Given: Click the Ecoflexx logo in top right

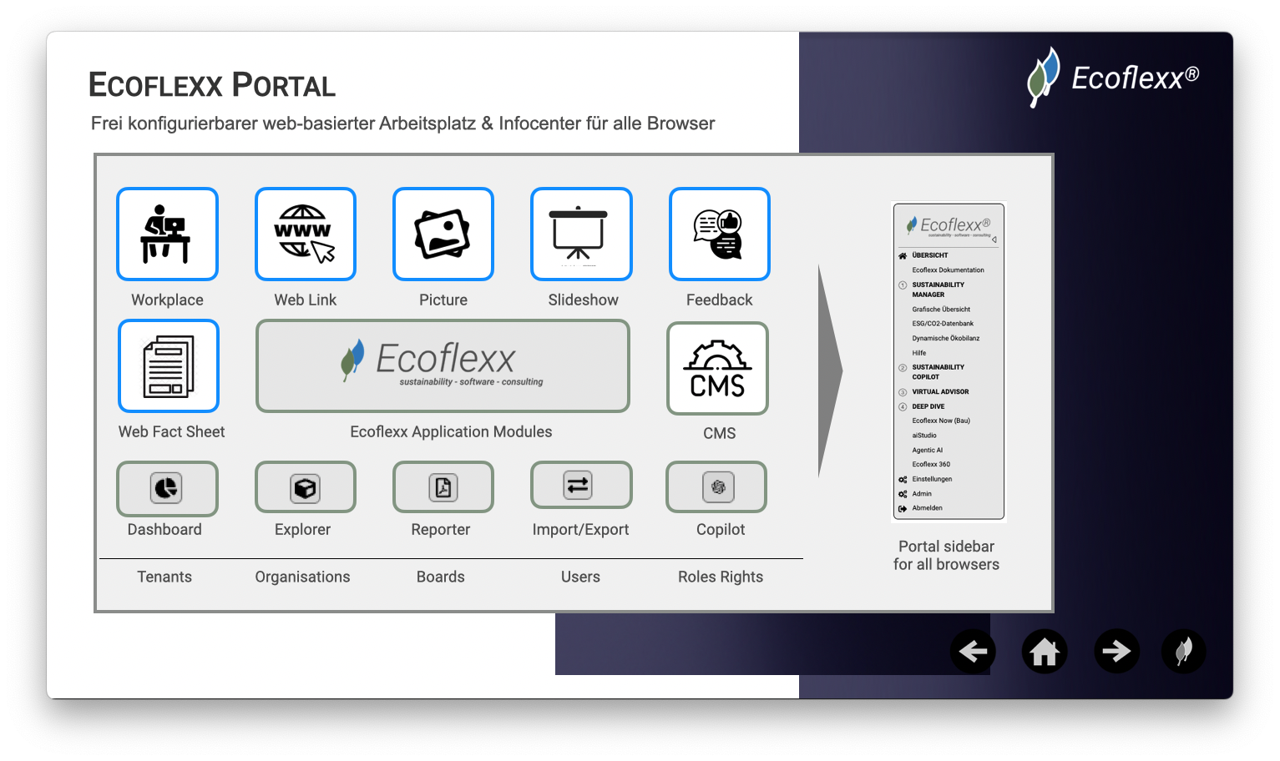Looking at the screenshot, I should click(x=1113, y=78).
